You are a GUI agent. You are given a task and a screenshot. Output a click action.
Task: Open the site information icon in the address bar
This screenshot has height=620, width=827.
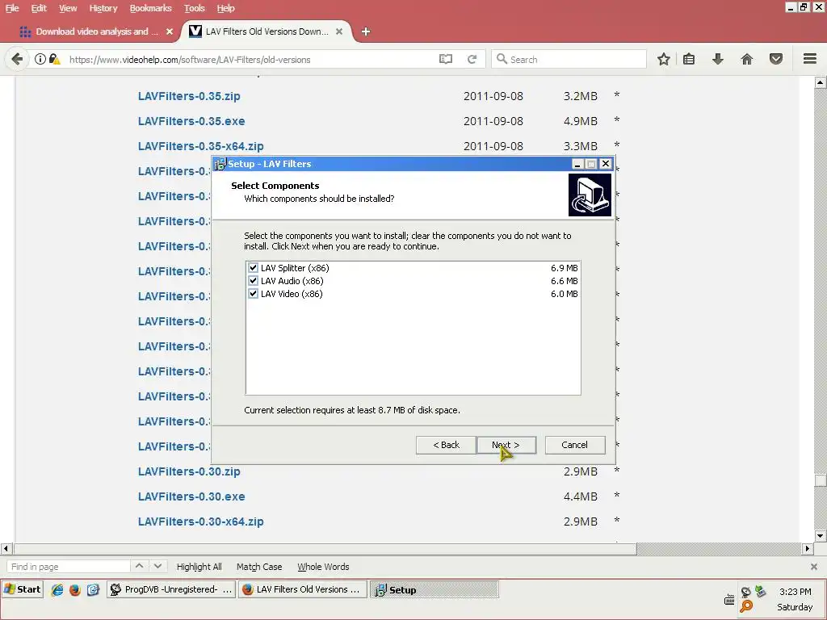40,59
